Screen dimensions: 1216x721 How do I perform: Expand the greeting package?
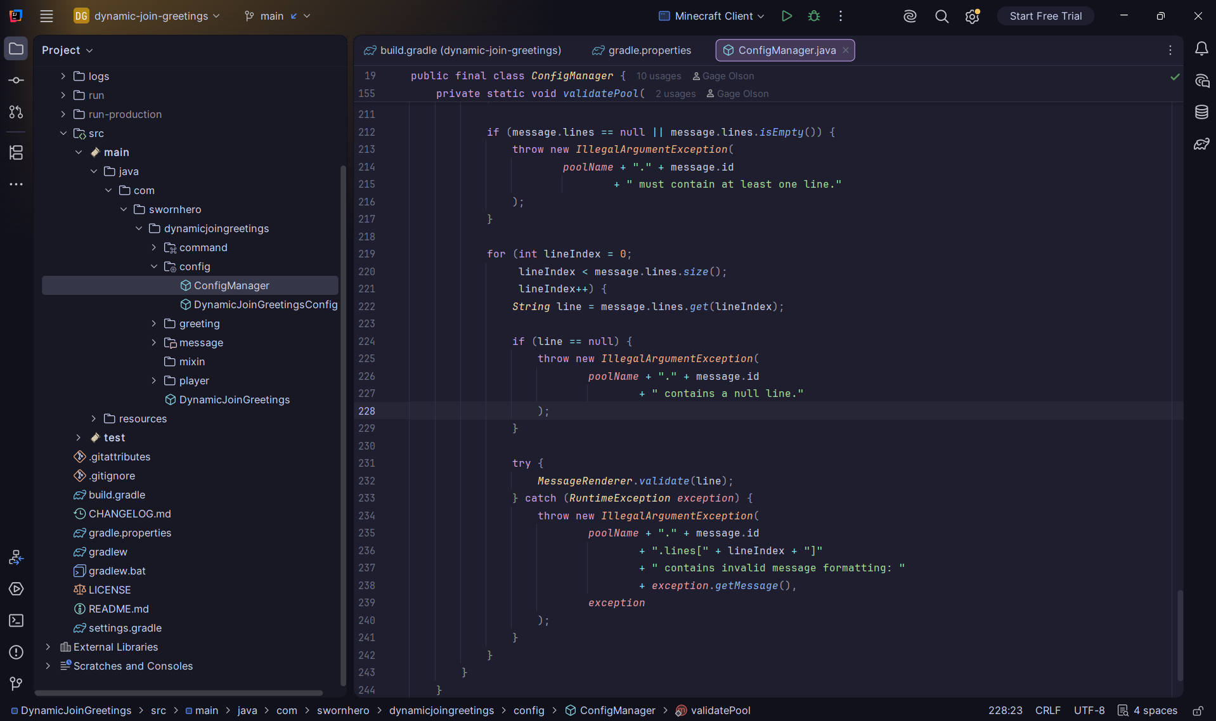(x=153, y=323)
